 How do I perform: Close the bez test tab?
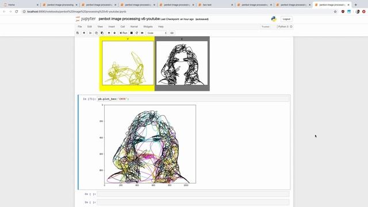(232, 5)
